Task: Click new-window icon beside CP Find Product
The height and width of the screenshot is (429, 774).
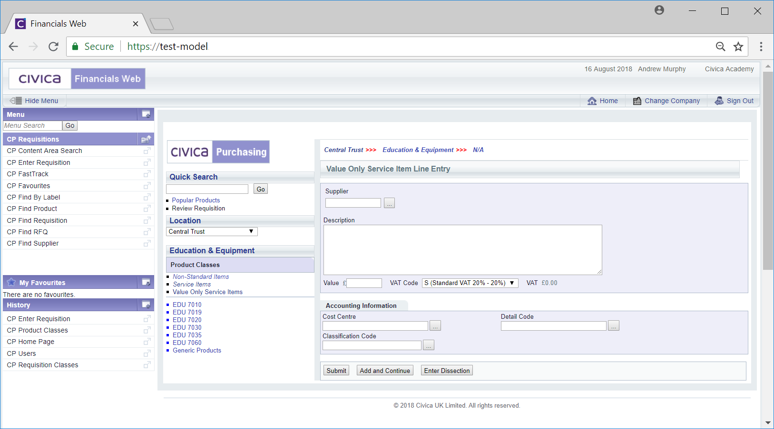Action: (147, 209)
